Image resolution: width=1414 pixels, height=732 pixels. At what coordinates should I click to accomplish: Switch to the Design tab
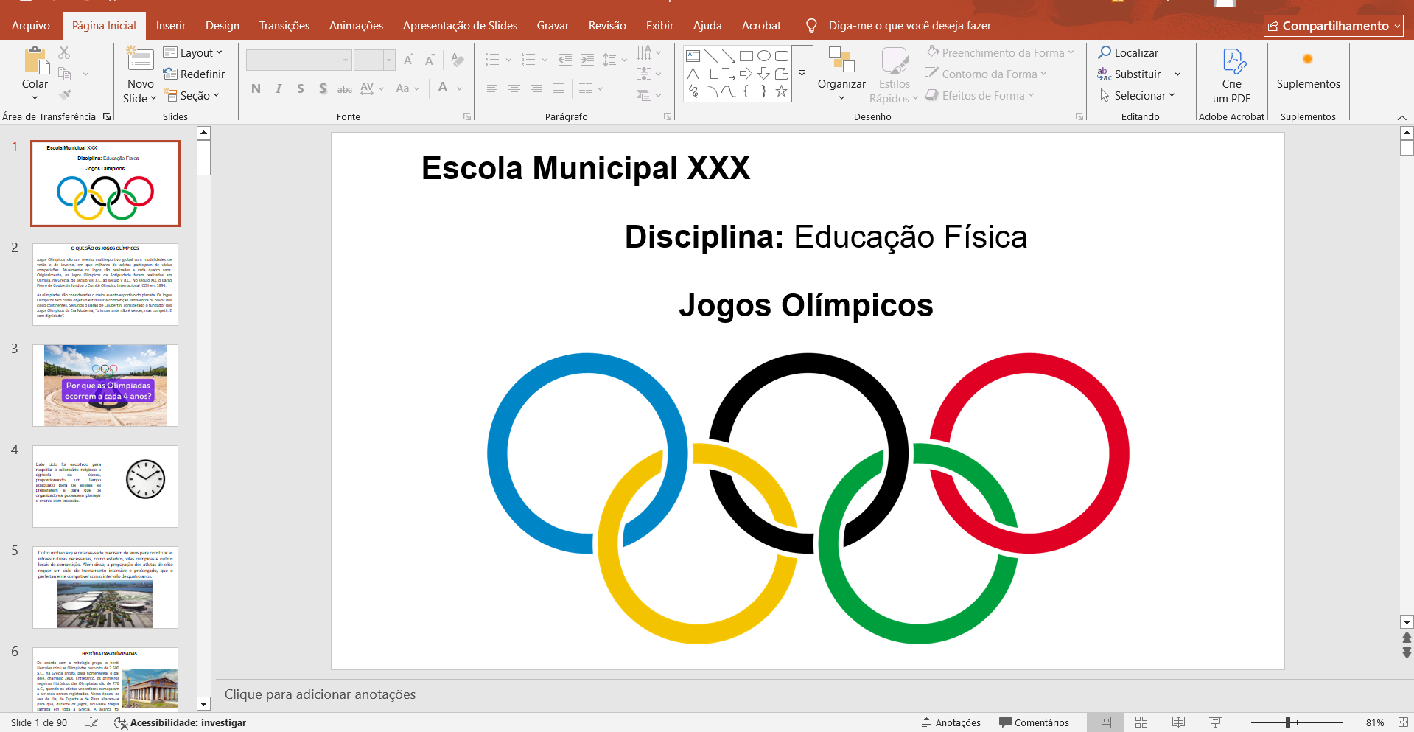click(x=223, y=26)
